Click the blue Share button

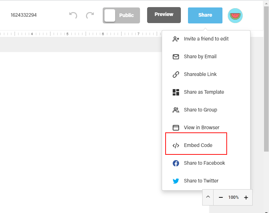pyautogui.click(x=205, y=15)
